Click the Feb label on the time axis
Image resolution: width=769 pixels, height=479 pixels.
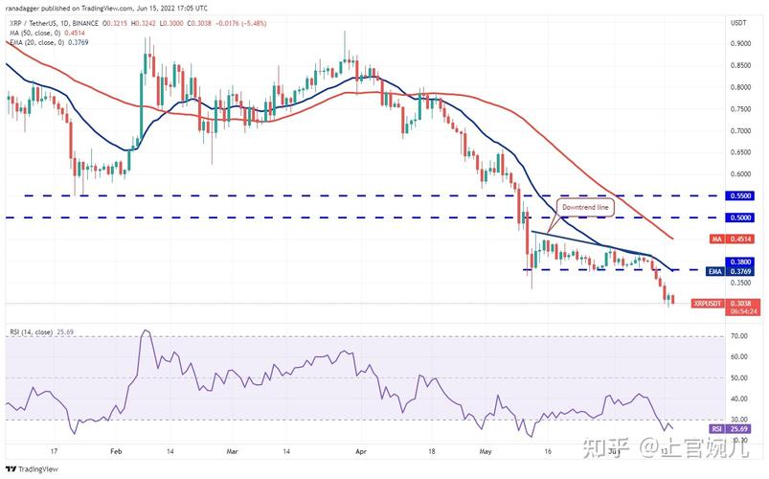pyautogui.click(x=116, y=448)
